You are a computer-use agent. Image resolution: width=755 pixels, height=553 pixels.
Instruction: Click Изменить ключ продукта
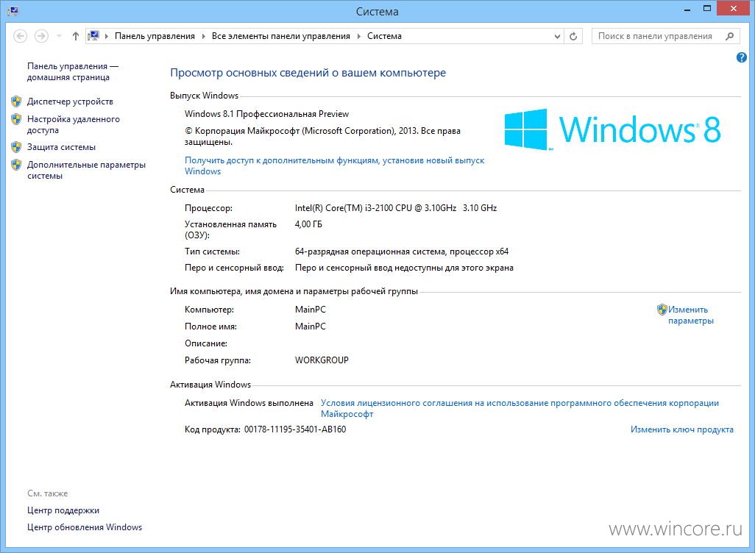pos(682,429)
